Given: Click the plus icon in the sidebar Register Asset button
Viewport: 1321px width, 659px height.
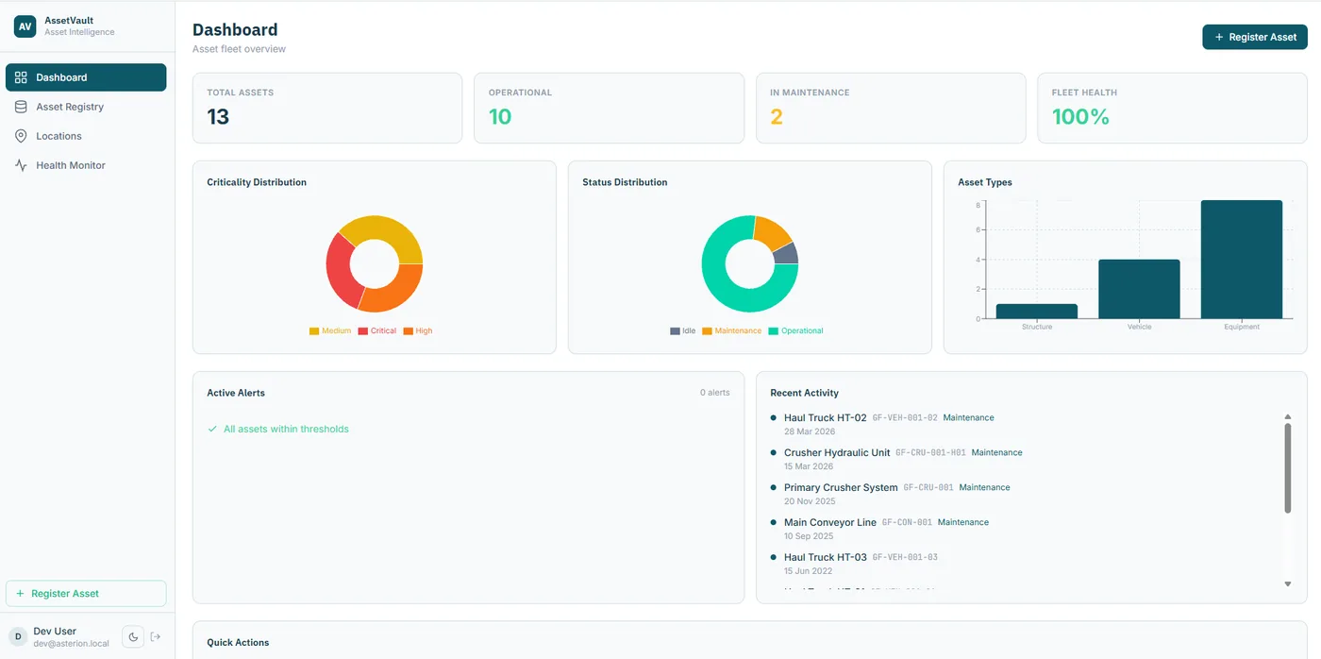Looking at the screenshot, I should pyautogui.click(x=21, y=594).
